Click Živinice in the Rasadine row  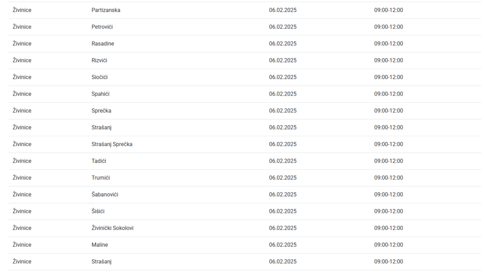[22, 44]
